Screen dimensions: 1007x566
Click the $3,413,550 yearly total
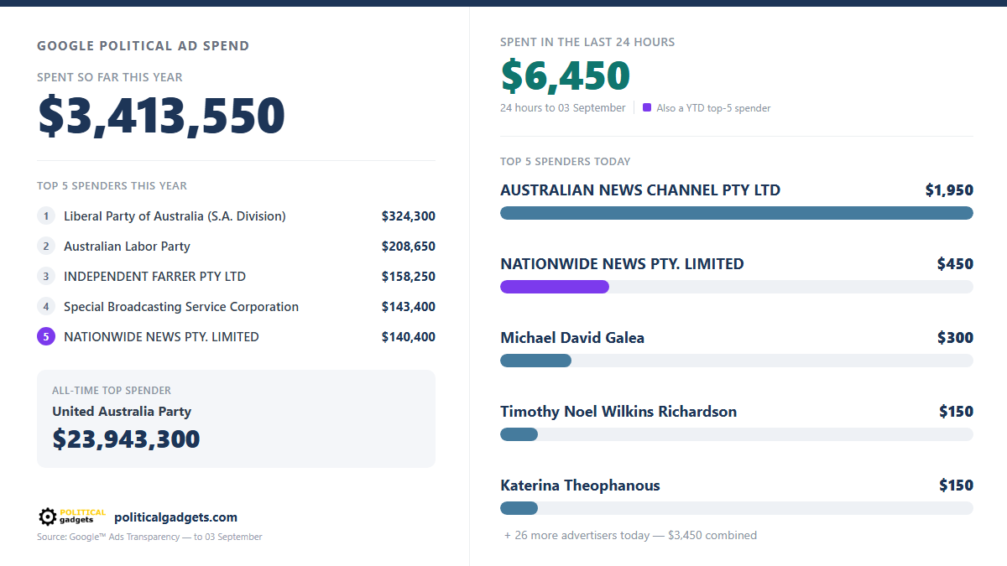pos(161,116)
